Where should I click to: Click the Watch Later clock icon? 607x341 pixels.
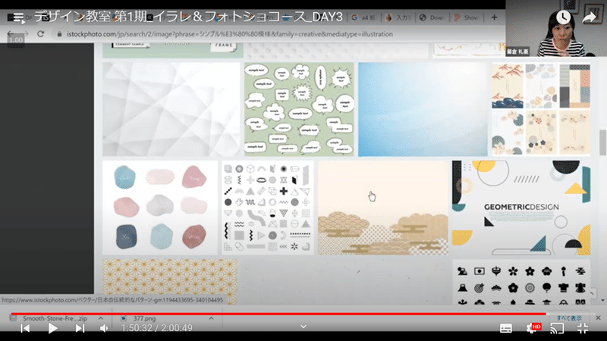563,17
